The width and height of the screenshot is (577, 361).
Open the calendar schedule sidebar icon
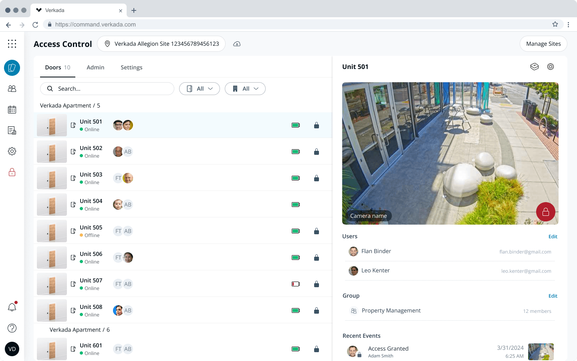(x=12, y=110)
